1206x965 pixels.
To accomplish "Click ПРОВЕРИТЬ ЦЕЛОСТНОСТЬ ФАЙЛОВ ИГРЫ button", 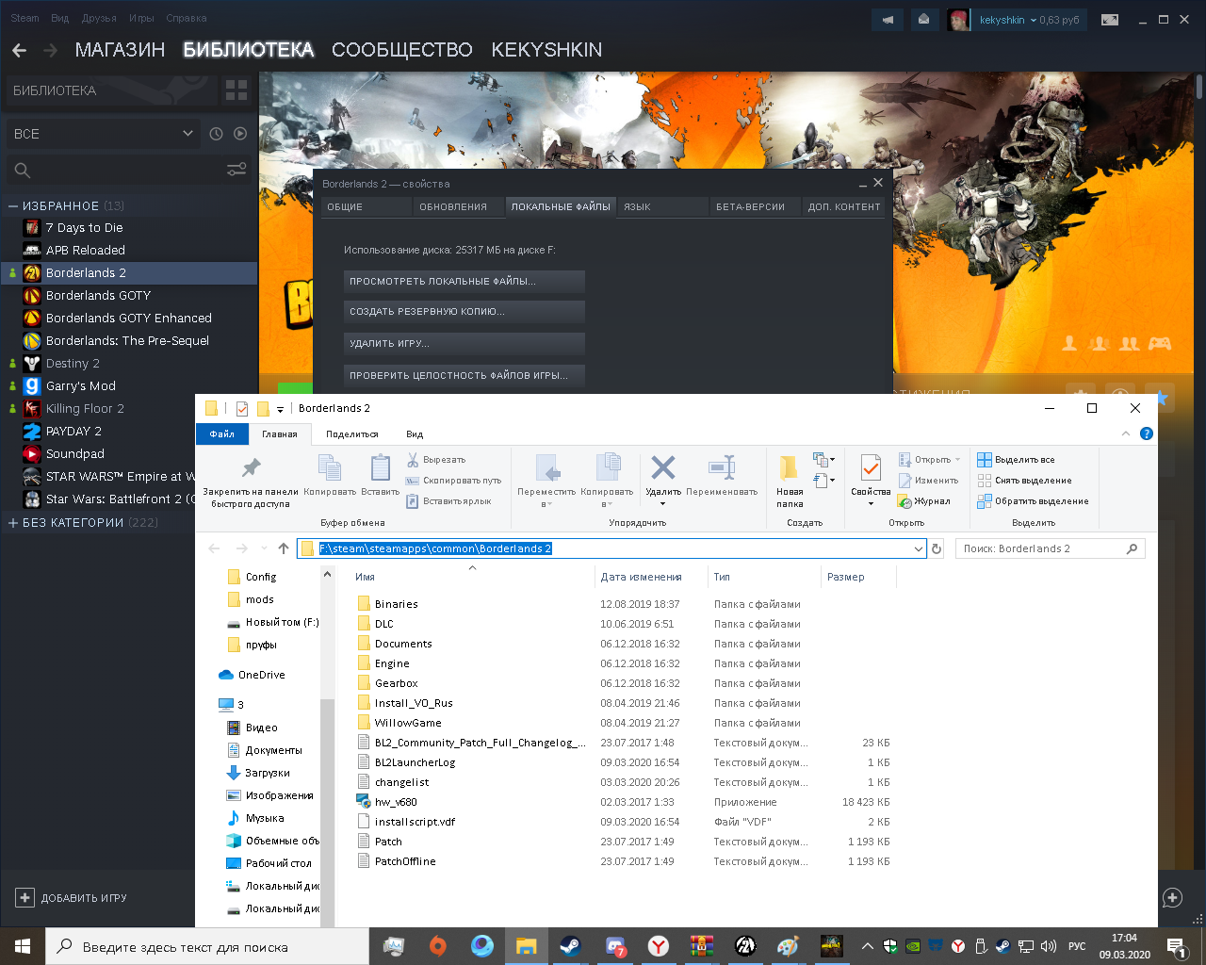I will (464, 375).
